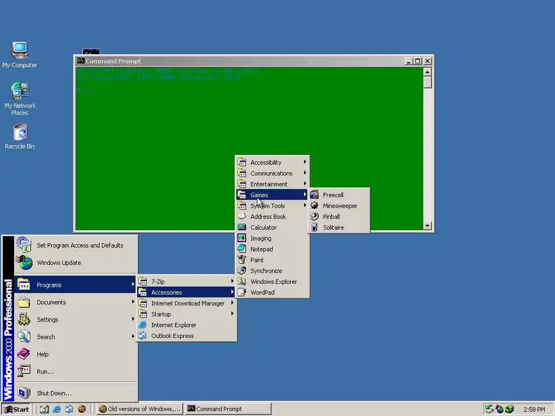The image size is (555, 416).
Task: Click Command Prompt scrollbar up arrow
Action: [x=428, y=72]
